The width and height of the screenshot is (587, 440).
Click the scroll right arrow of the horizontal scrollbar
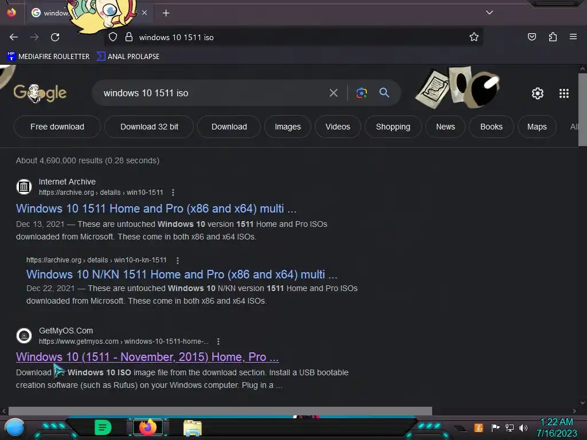[574, 410]
